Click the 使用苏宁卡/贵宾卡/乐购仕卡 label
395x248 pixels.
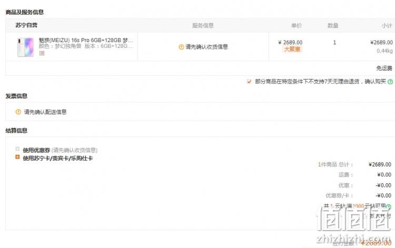tap(58, 158)
